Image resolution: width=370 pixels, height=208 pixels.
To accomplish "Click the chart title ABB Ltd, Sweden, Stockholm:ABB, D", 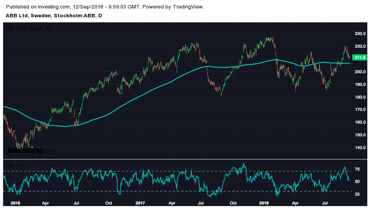I will tap(54, 16).
